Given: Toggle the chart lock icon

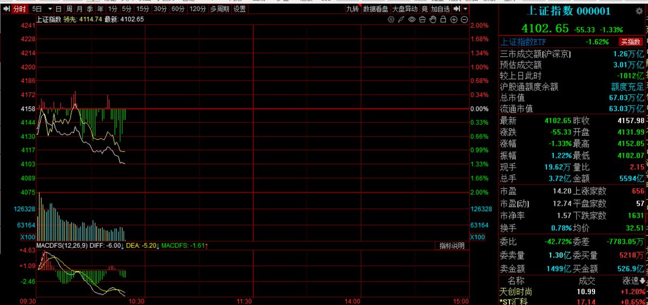Looking at the screenshot, I should (x=443, y=19).
